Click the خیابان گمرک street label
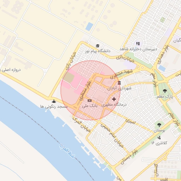Image resolution: width=181 pixels, height=181 pixels. tap(82, 125)
